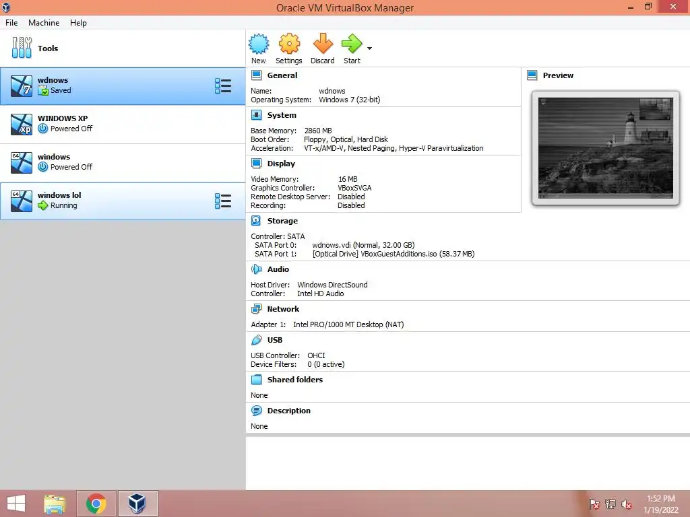Click the windows 64-bit VM icon

[22, 163]
